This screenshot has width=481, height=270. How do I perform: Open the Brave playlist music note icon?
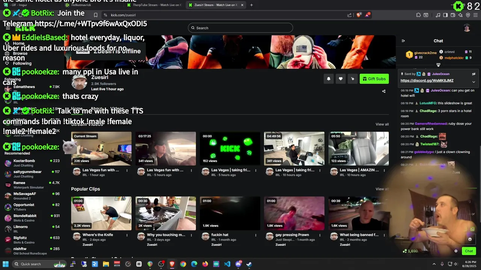coord(438,15)
